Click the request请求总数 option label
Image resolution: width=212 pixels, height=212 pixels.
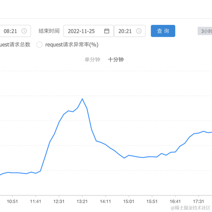15,45
